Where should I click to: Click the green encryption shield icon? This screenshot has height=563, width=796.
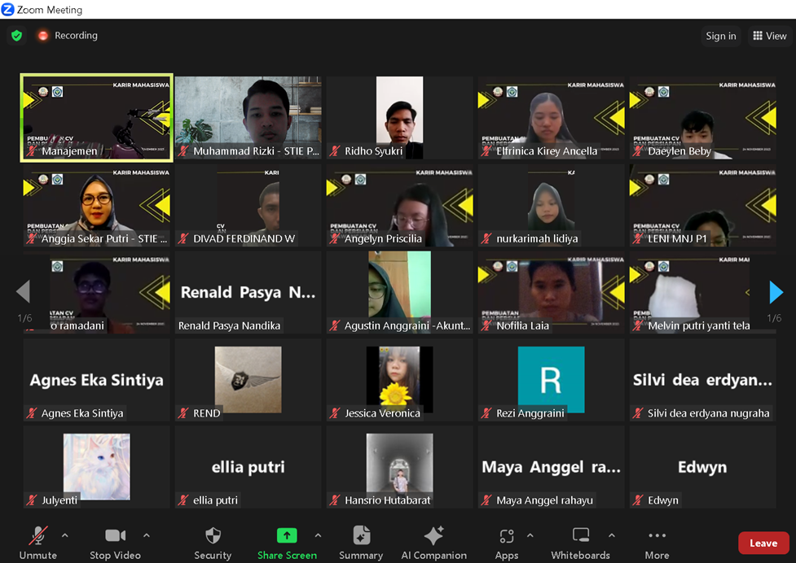coord(17,36)
